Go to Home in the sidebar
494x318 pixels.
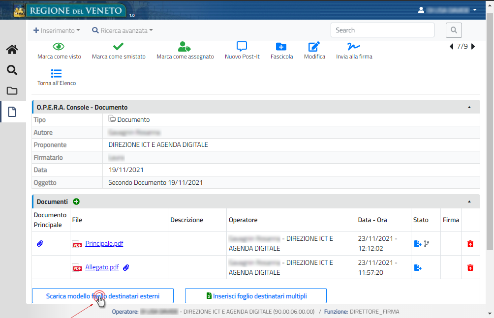(12, 49)
